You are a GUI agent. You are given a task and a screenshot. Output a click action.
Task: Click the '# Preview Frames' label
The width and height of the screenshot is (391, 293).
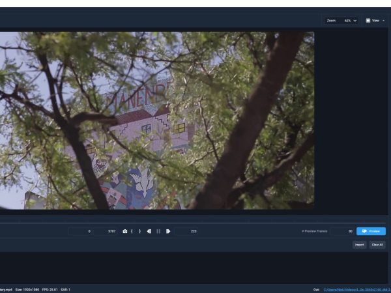(315, 231)
